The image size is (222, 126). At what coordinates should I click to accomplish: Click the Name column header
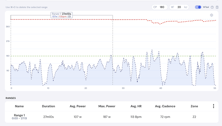[x=19, y=106]
